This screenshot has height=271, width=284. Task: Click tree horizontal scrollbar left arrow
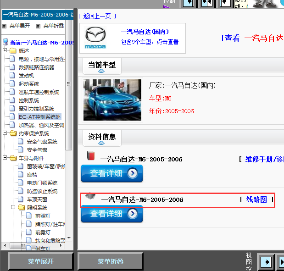5,246
